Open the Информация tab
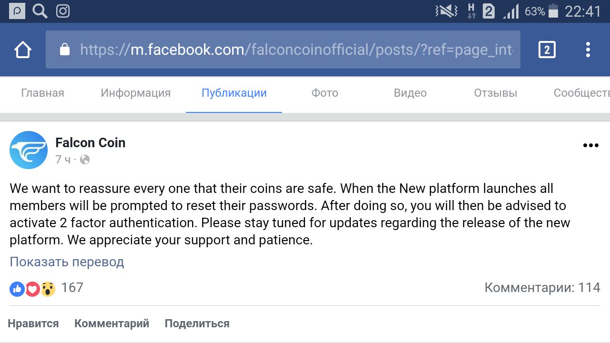610x343 pixels. (x=135, y=93)
